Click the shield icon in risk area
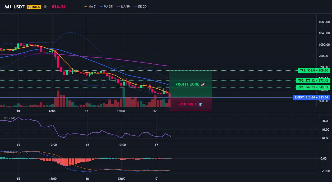This screenshot has width=332, height=182. (x=200, y=104)
